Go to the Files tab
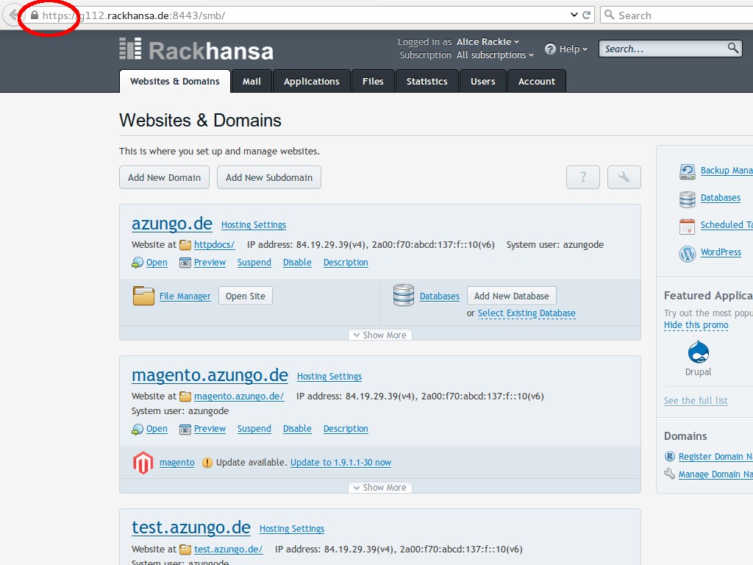 pyautogui.click(x=373, y=81)
